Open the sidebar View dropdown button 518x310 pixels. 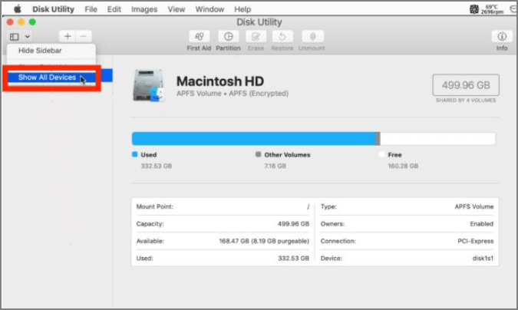(21, 36)
